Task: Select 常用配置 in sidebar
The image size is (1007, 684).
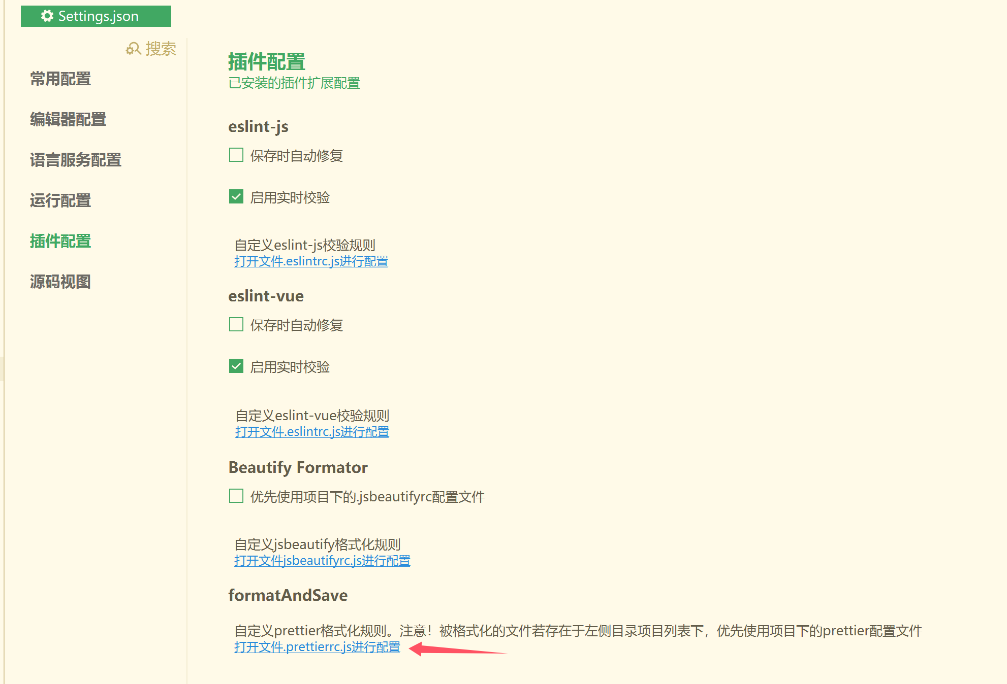Action: tap(60, 79)
